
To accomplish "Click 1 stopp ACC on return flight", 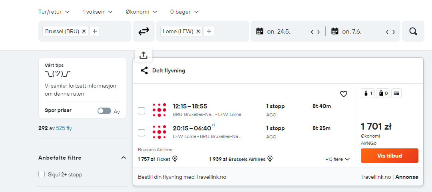I will pyautogui.click(x=275, y=132).
